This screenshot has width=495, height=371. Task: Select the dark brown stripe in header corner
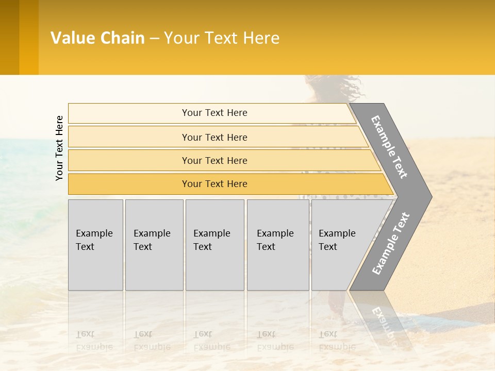coord(9,37)
